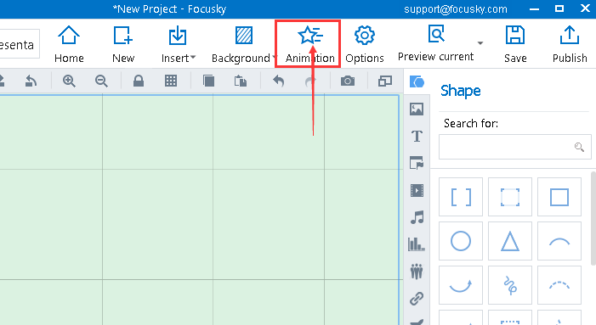Select the square brackets shape
This screenshot has height=325, width=596.
pos(461,197)
